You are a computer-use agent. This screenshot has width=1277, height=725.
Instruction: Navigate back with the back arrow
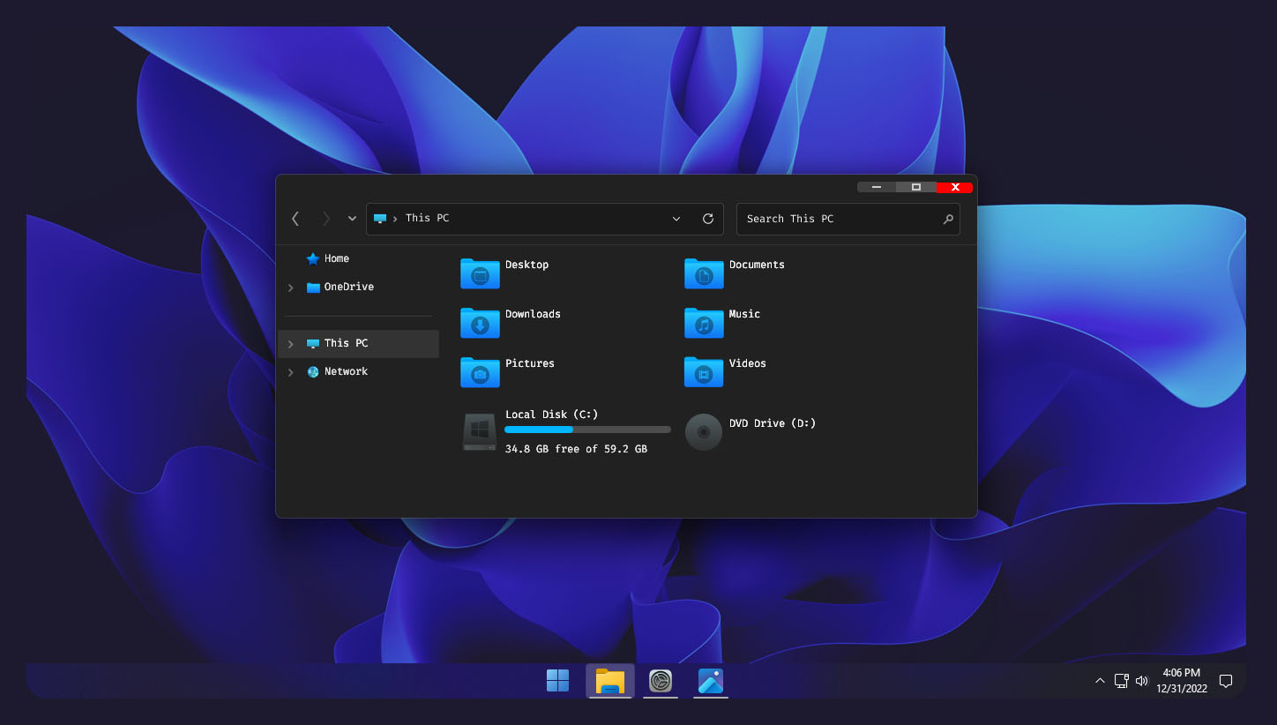point(295,219)
